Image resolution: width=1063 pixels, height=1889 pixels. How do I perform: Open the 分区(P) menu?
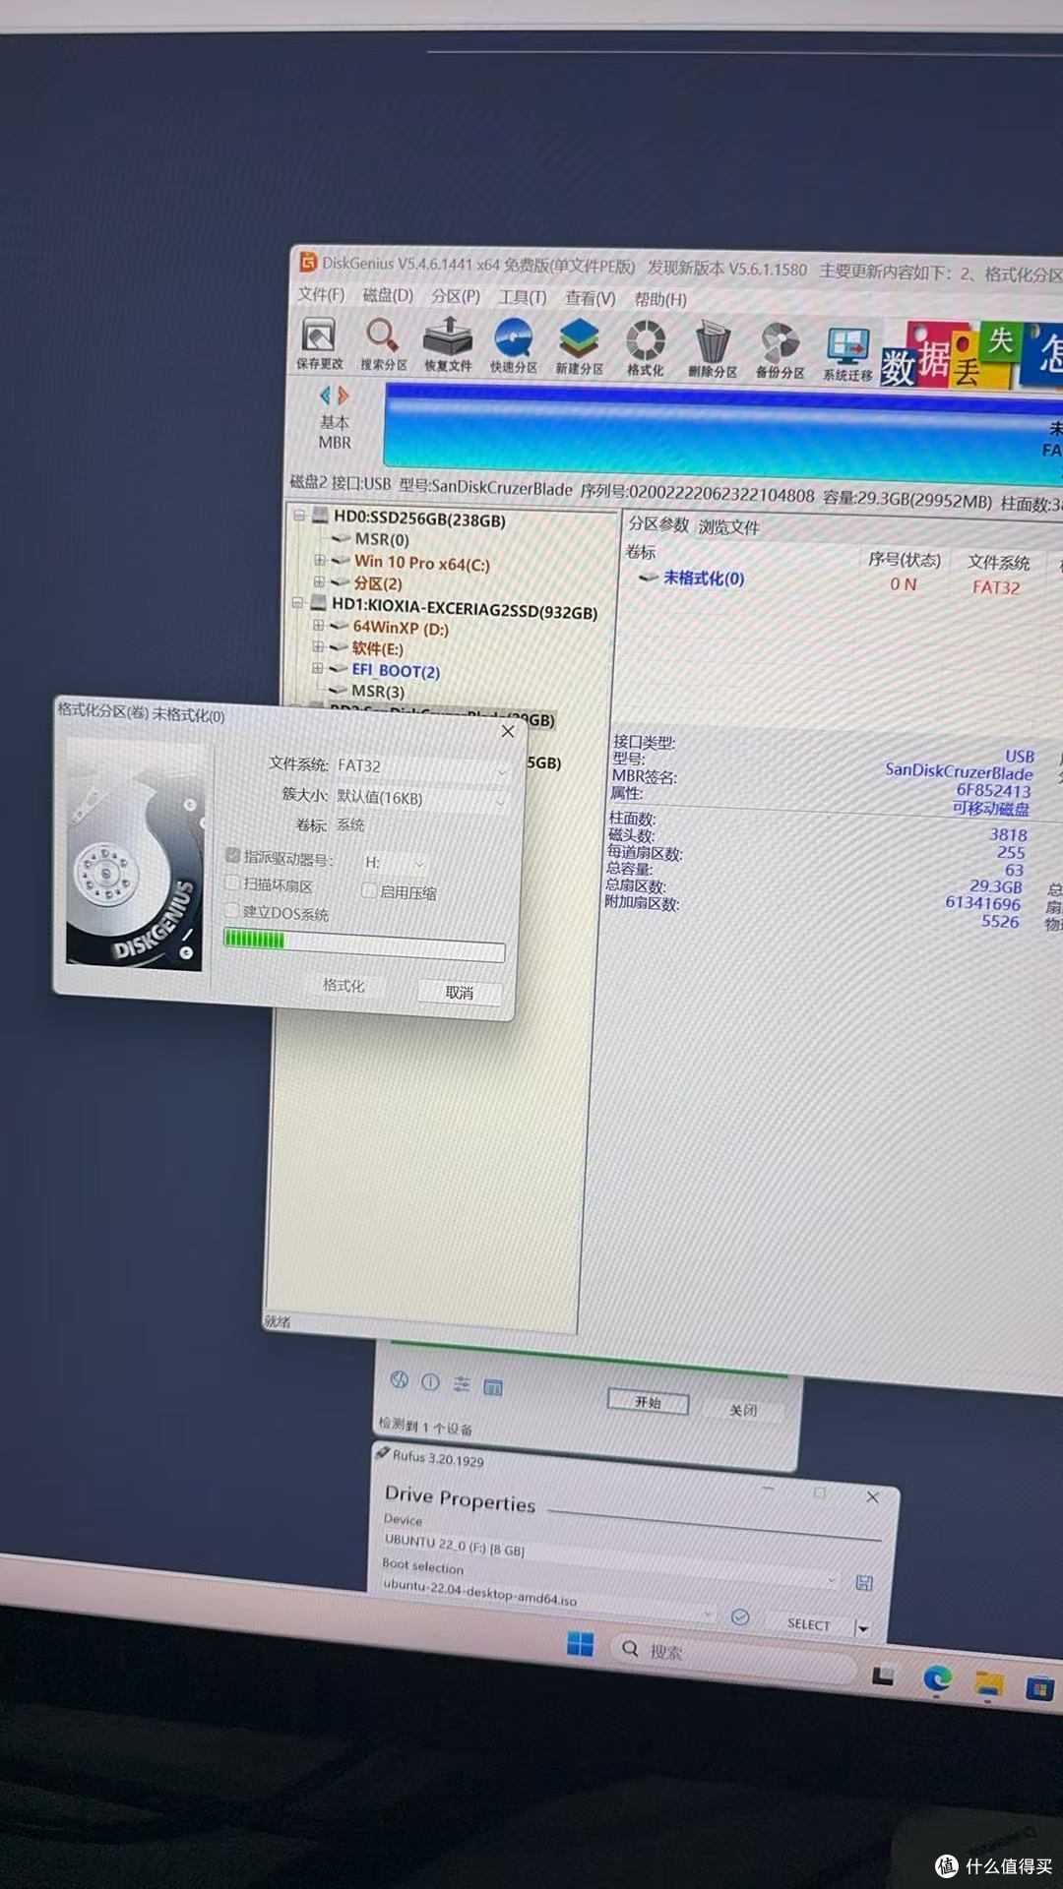[x=456, y=296]
